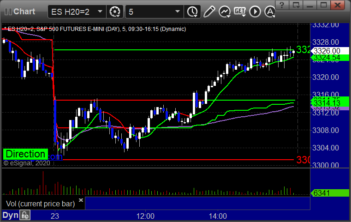Click the green 6341 volume marker
351x222 pixels.
[x=330, y=193]
